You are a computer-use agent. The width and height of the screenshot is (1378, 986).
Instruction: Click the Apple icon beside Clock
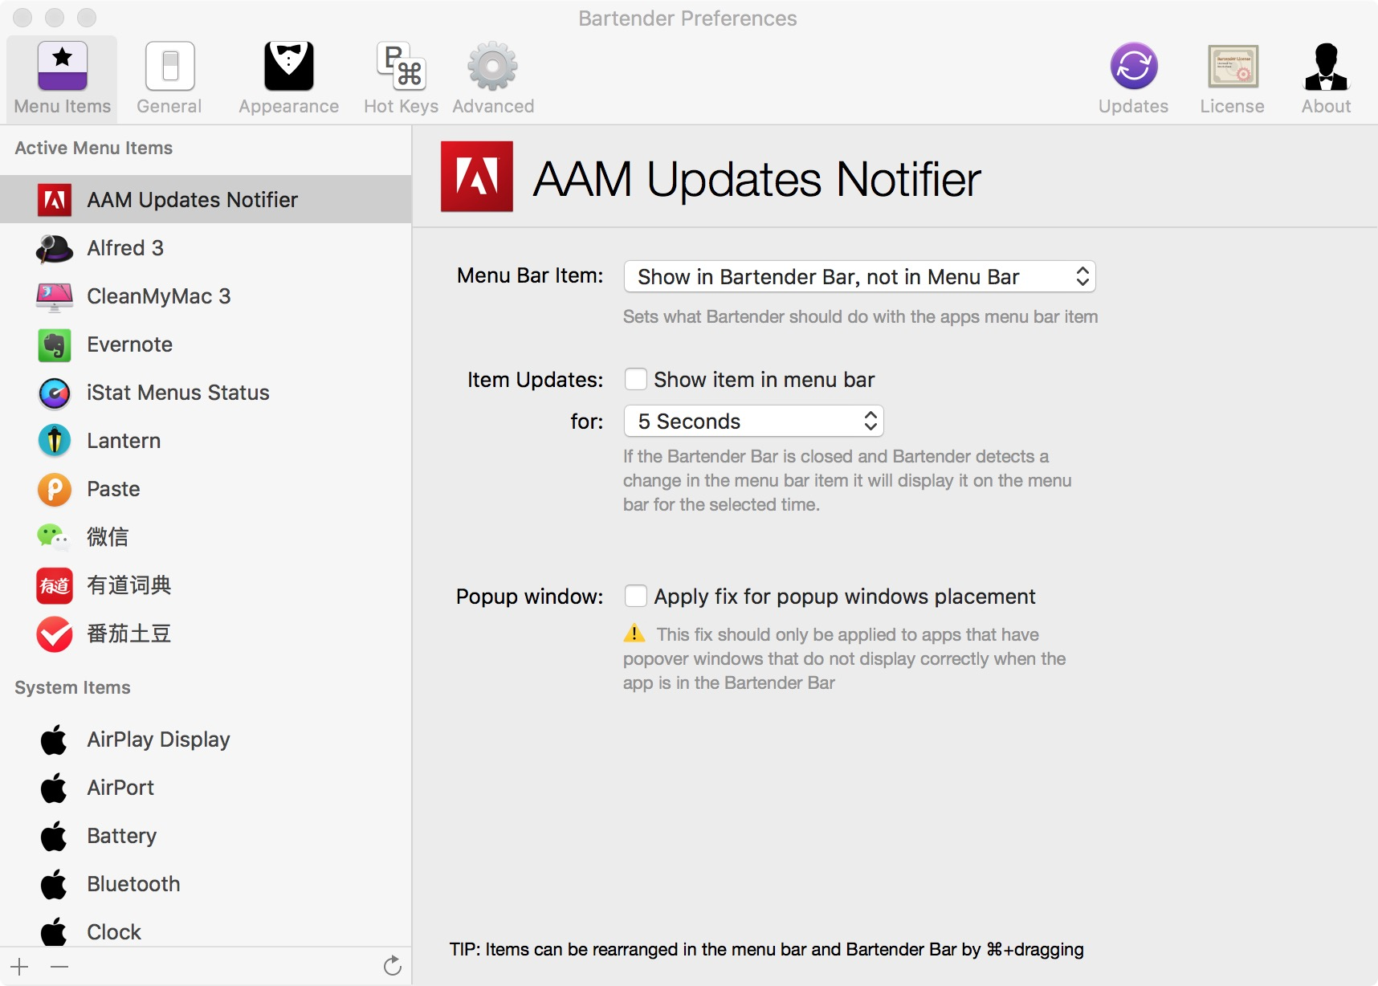coord(54,931)
